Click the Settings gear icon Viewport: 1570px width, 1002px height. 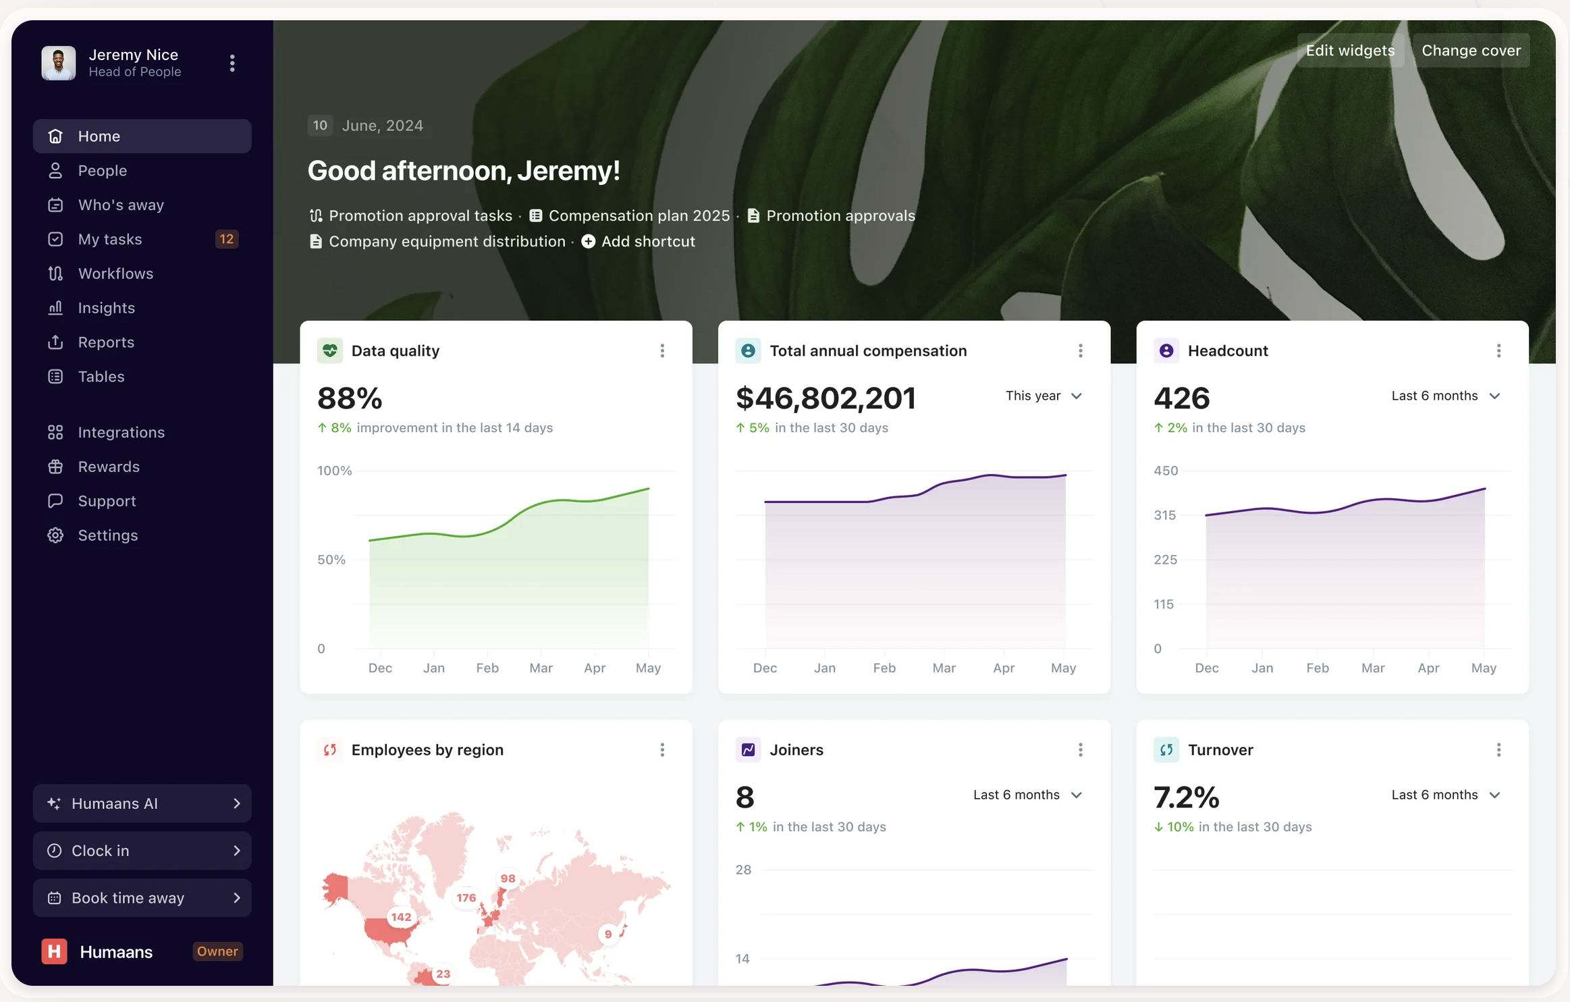tap(55, 535)
